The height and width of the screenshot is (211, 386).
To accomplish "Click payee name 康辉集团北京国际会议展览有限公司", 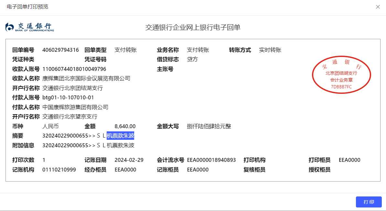I will pyautogui.click(x=86, y=78).
